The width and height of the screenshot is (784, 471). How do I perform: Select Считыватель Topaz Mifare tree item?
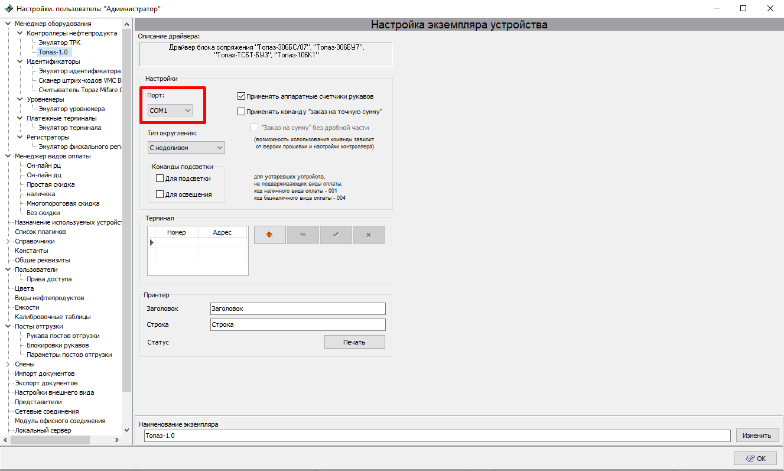tap(80, 90)
